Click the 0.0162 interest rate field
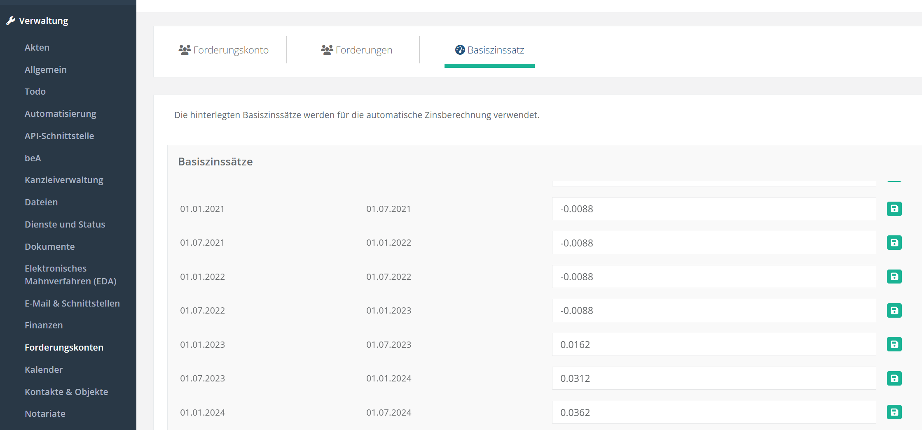Viewport: 922px width, 430px height. pyautogui.click(x=714, y=344)
